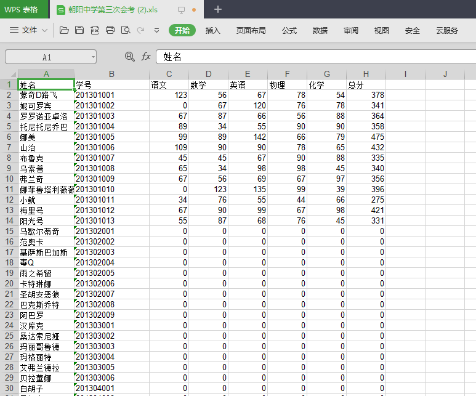Select column A header
This screenshot has width=476, height=396.
(46, 74)
